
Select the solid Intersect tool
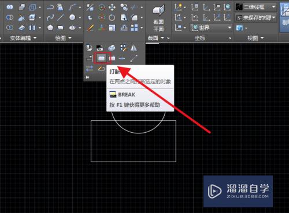[x=10, y=28]
